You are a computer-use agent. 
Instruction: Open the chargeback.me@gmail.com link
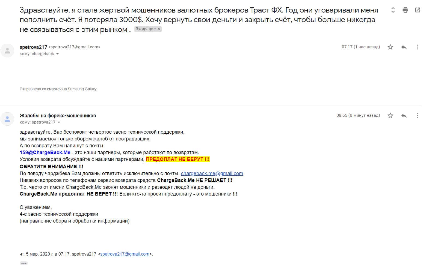(x=212, y=173)
